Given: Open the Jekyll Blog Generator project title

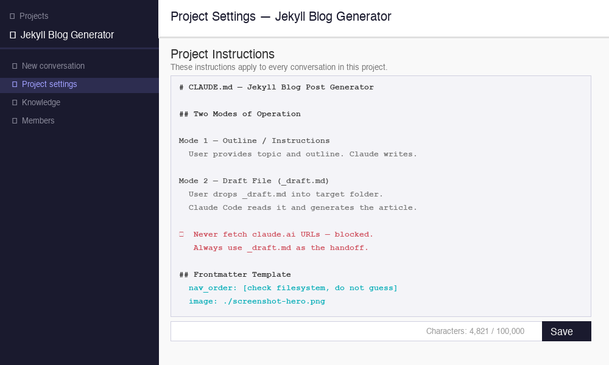Looking at the screenshot, I should point(67,35).
